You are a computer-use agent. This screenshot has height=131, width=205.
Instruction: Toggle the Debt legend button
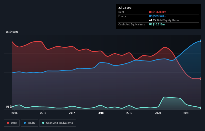[12, 123]
